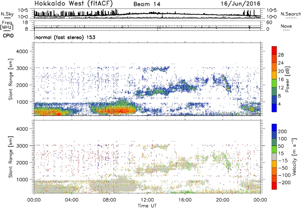Screen dimensions: 301x208
Task: Click the 'N.Search' legend label
Action: (290, 14)
